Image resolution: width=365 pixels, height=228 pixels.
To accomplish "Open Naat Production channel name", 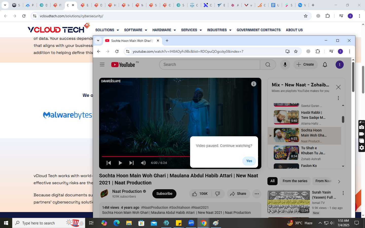I will 127,192.
